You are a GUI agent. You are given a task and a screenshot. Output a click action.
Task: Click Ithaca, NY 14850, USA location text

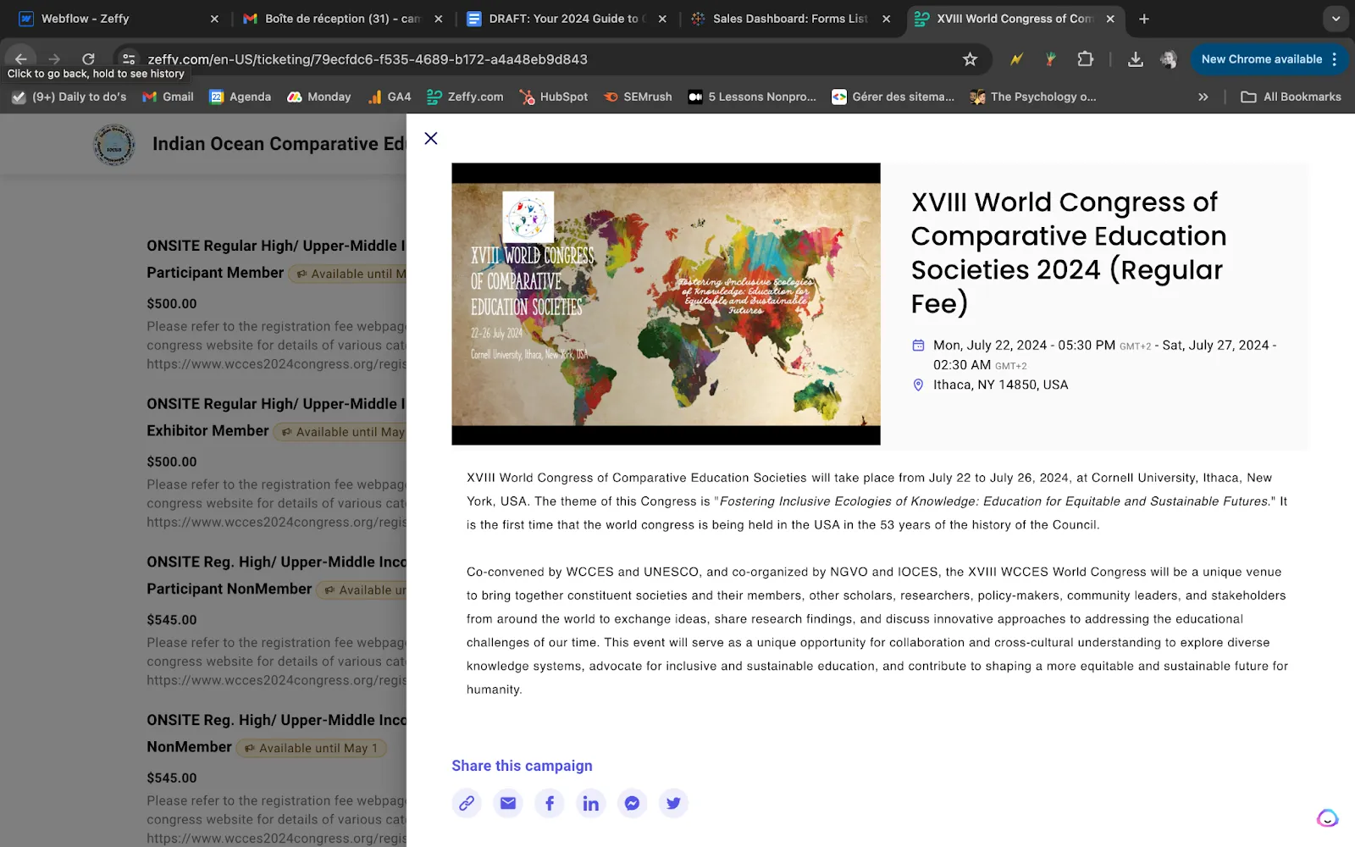tap(1000, 385)
